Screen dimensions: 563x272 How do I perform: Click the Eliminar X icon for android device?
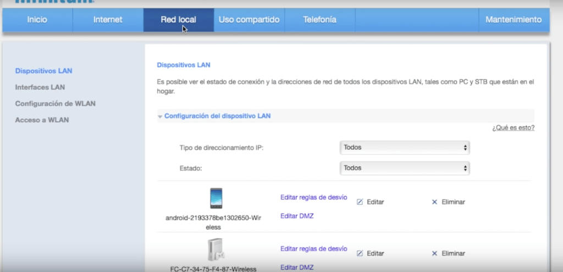coord(434,202)
